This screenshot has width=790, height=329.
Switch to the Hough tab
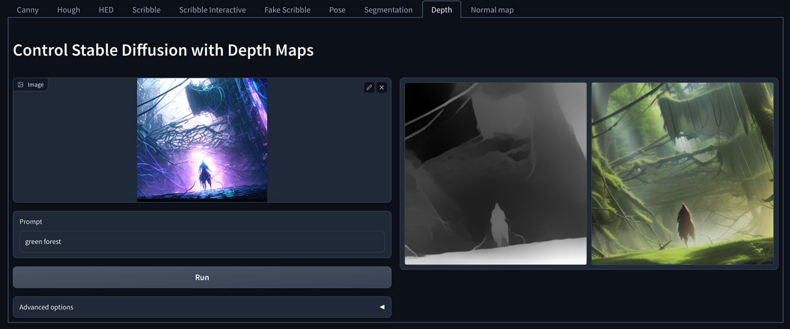pyautogui.click(x=69, y=10)
